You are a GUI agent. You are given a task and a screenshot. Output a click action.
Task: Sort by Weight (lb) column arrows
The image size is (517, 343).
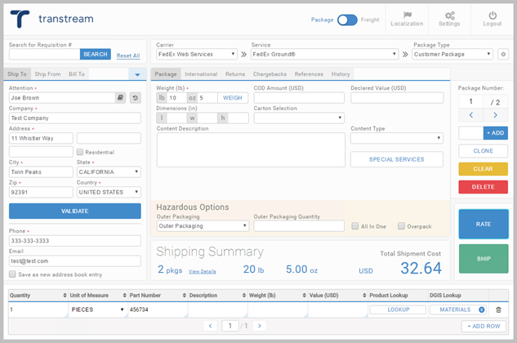pyautogui.click(x=304, y=295)
